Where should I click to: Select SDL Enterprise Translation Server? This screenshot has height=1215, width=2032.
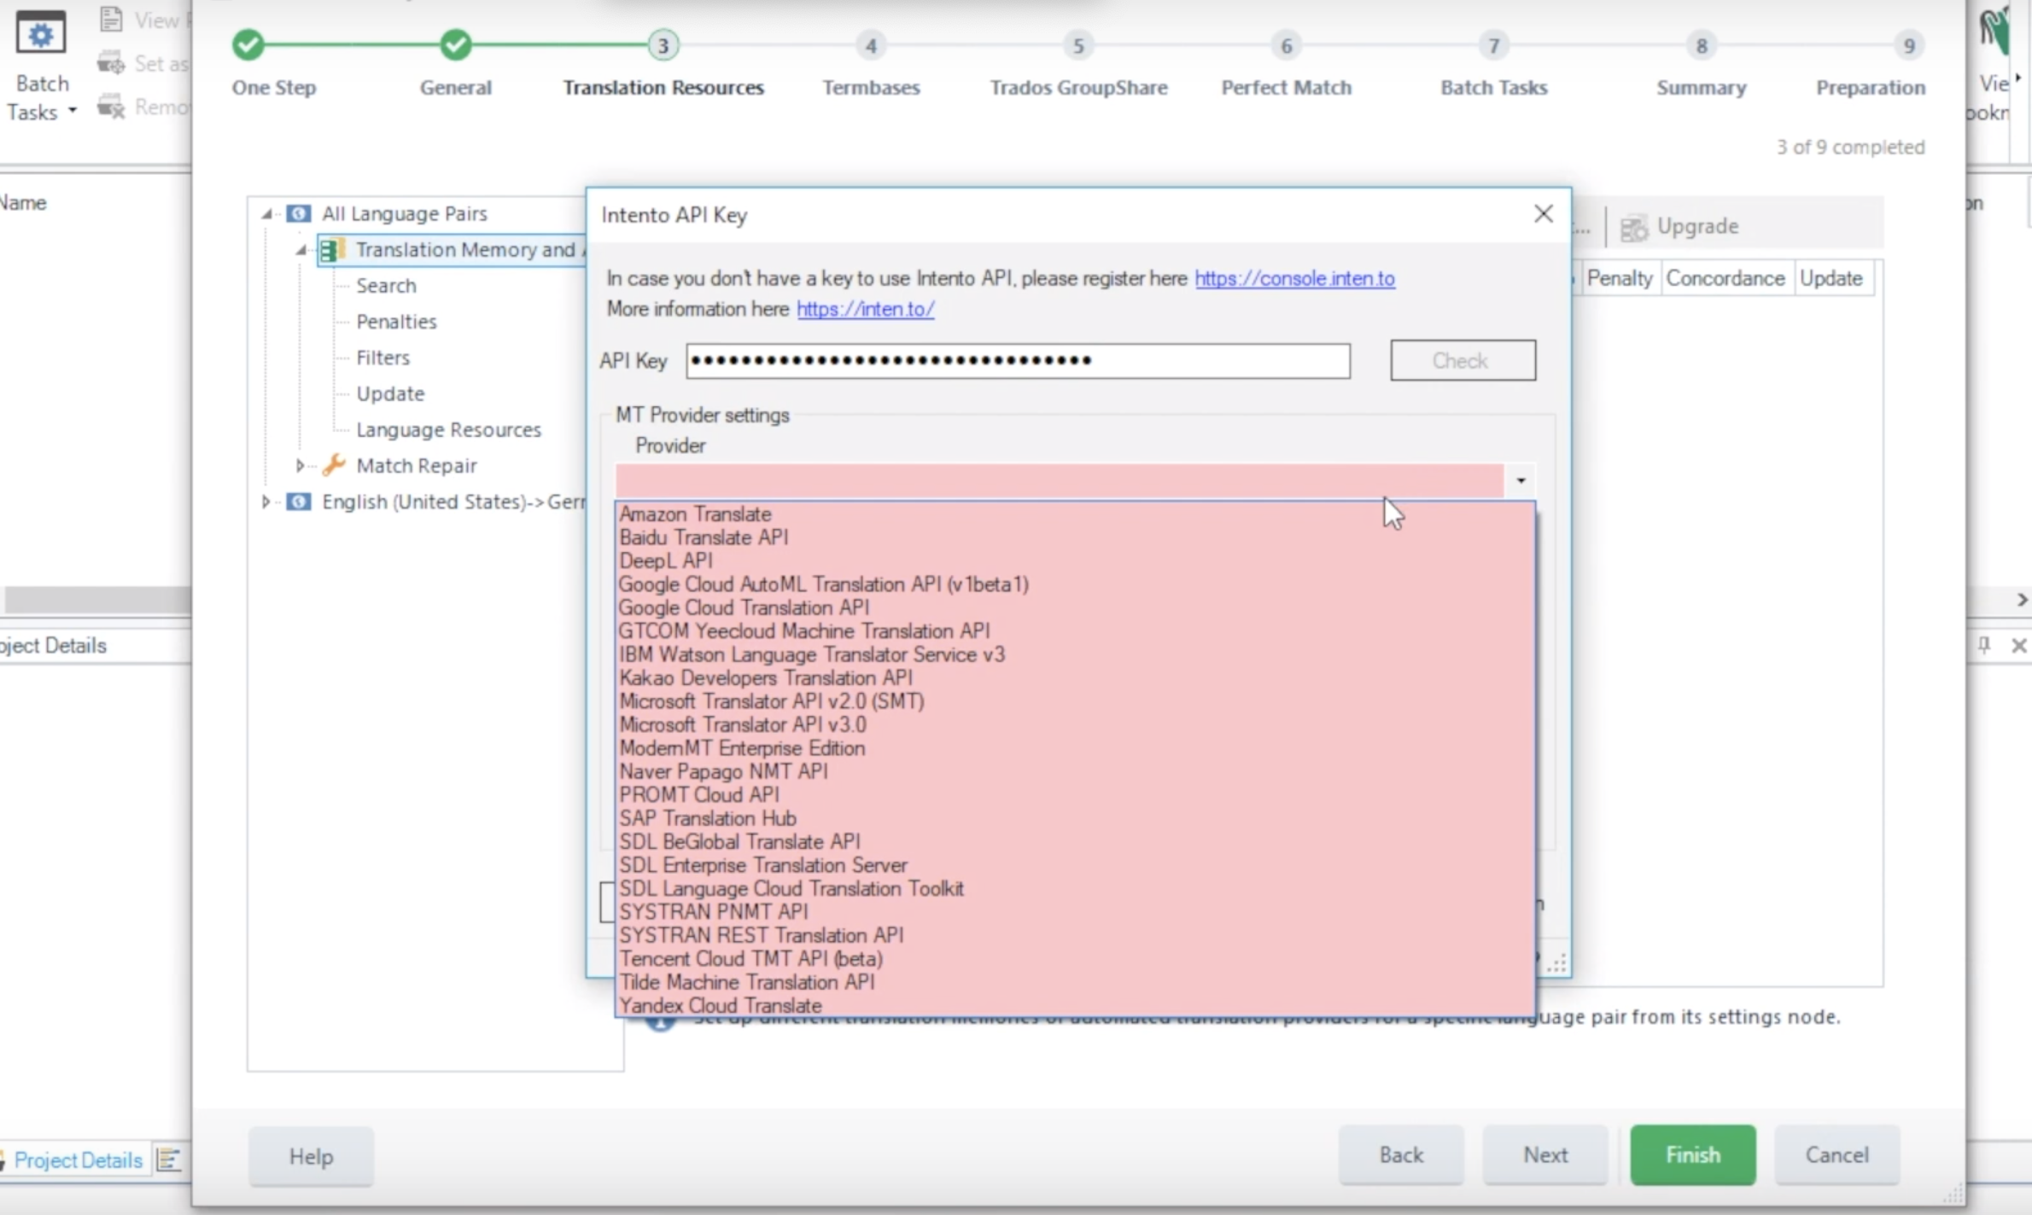(1074, 864)
